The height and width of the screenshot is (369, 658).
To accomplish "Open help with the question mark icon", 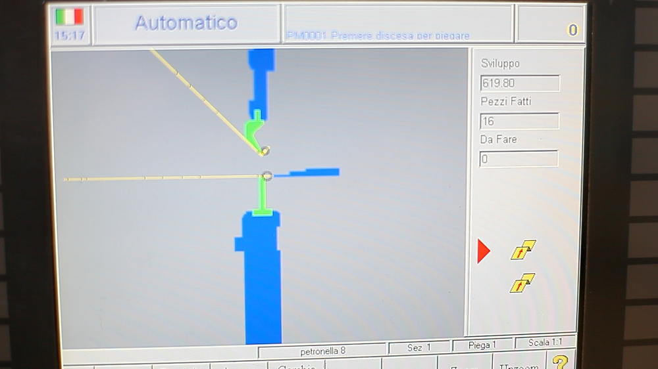I will [560, 362].
